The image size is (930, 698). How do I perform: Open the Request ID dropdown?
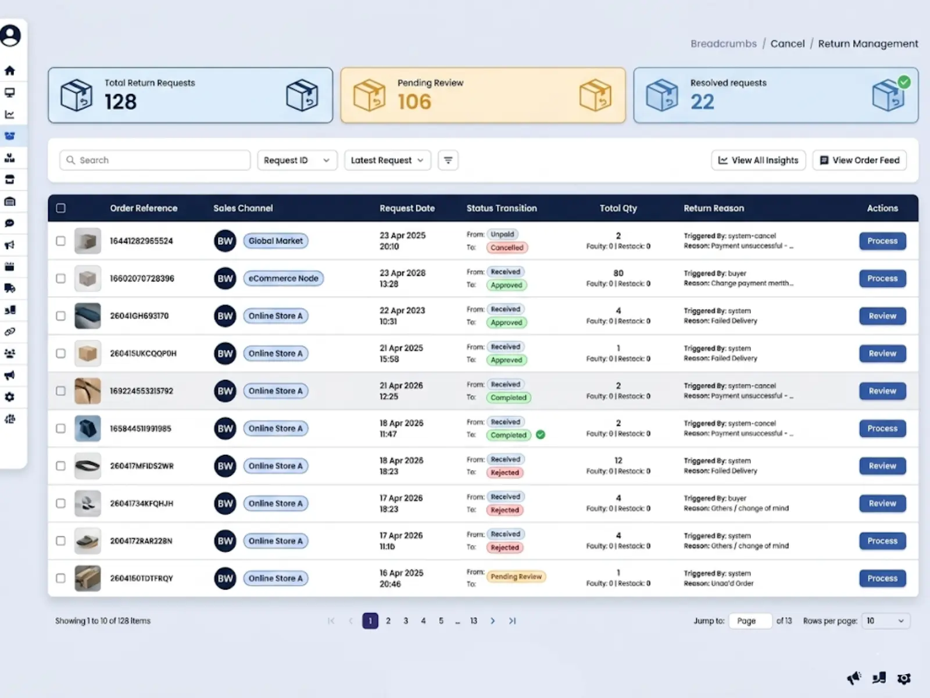pos(297,160)
